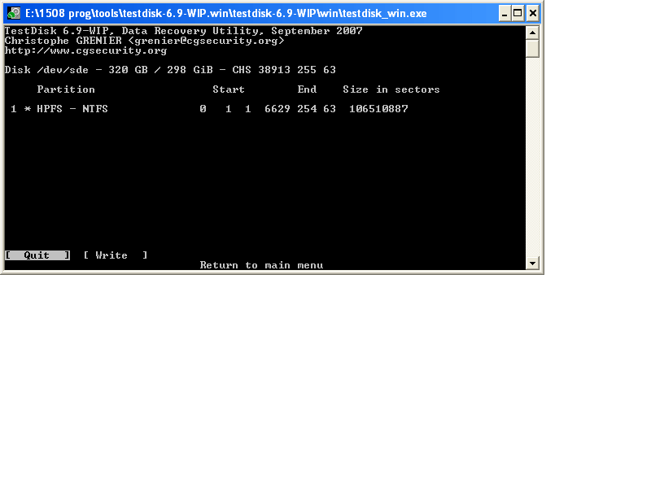Click the end cylinder value 6629
Viewport: 651px width, 488px height.
277,109
